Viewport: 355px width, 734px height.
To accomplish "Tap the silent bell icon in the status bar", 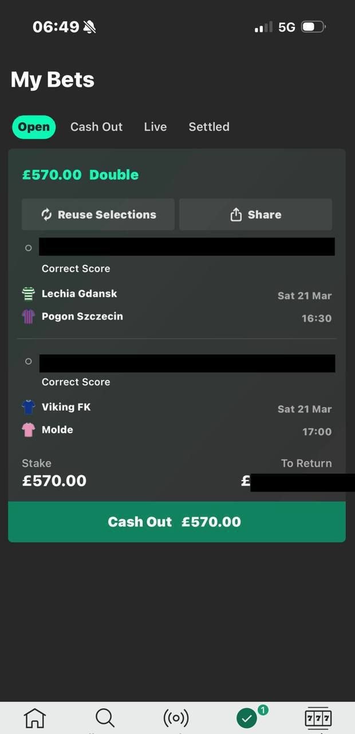I will (x=89, y=27).
